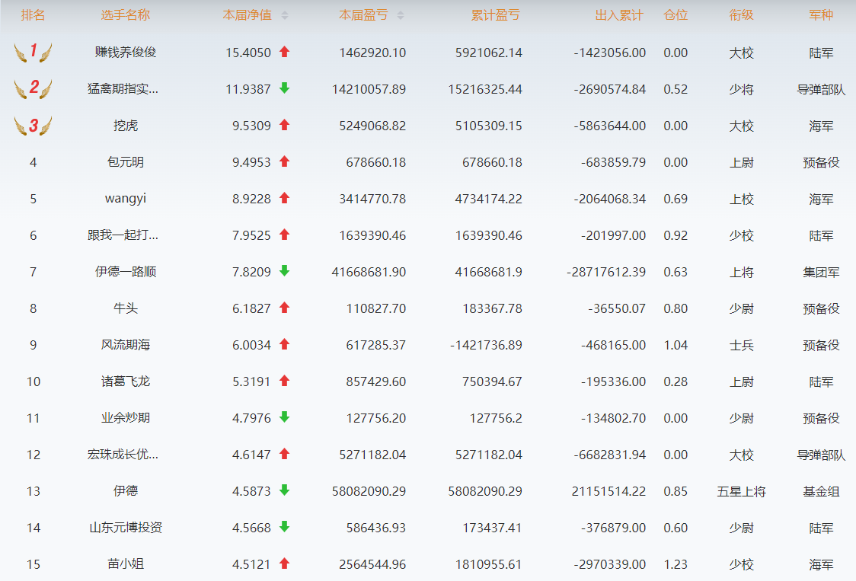Screen dimensions: 856x581
Task: Click red up arrow next to 6.1827
Action: (284, 308)
